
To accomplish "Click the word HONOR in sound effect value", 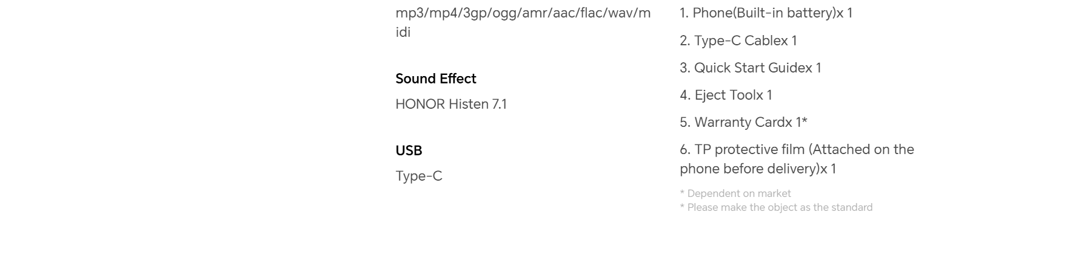I will pos(420,104).
